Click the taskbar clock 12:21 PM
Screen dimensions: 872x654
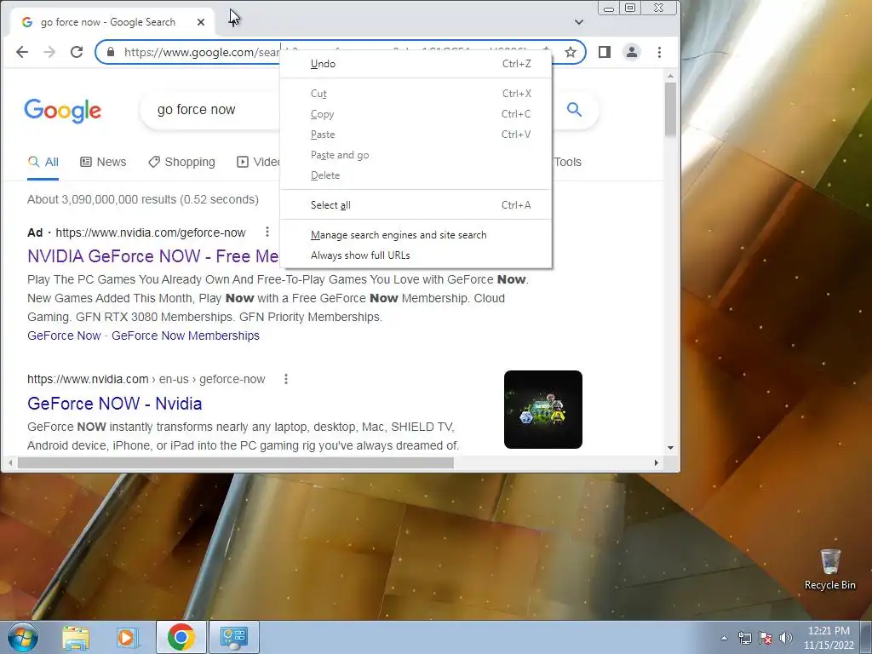[x=829, y=631]
